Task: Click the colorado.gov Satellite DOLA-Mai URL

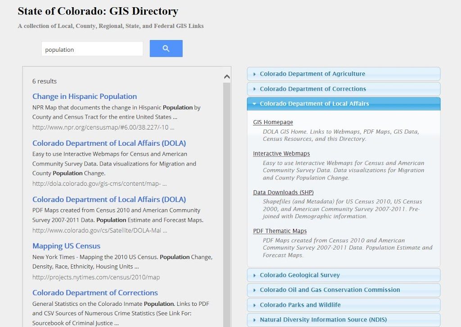Action: click(99, 230)
